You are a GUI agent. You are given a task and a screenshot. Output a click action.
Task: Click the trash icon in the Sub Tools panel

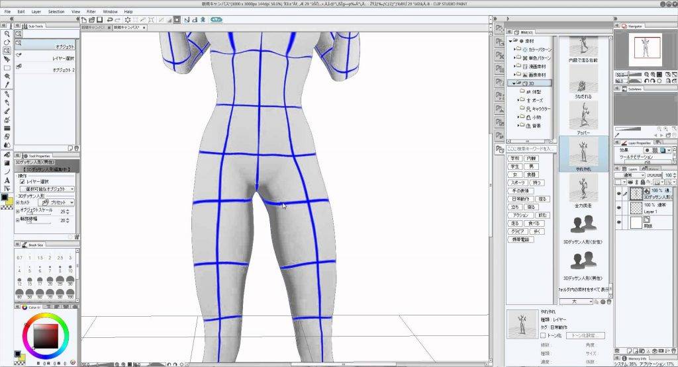pyautogui.click(x=77, y=148)
